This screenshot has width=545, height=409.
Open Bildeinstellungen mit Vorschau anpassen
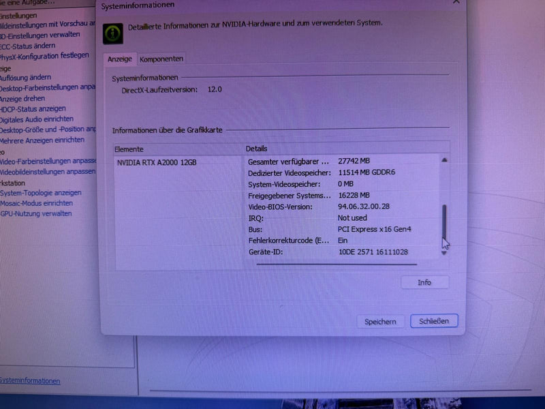tap(47, 25)
